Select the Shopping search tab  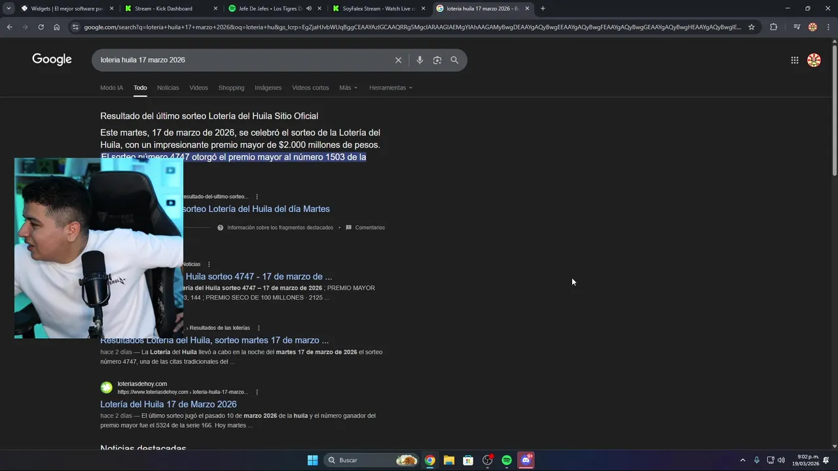tap(231, 88)
